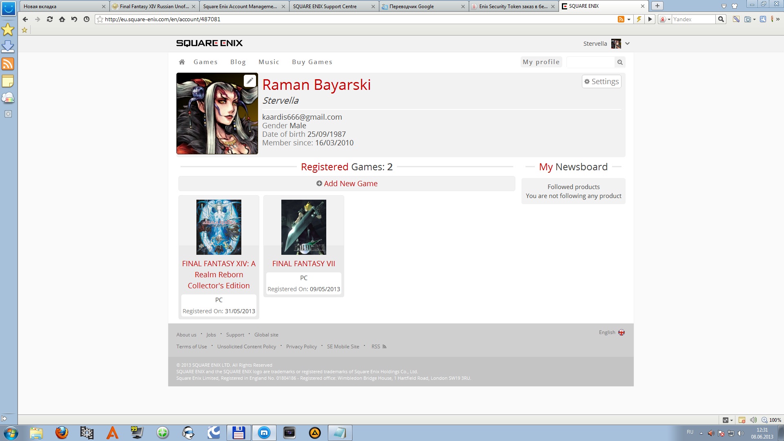Open the Games navigation menu

point(205,62)
